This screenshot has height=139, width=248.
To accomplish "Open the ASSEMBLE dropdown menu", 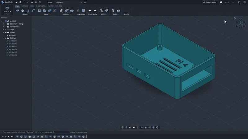I will tap(67, 14).
